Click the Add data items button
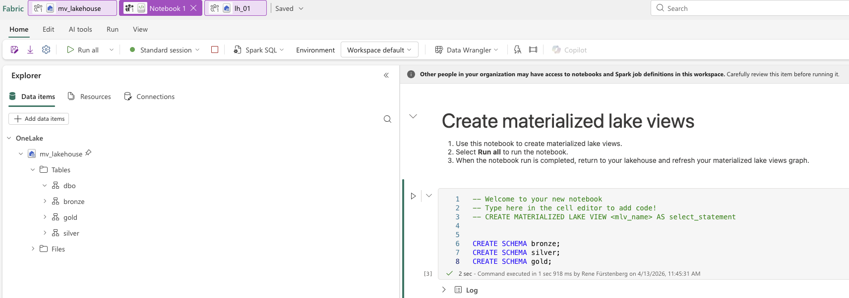Image resolution: width=849 pixels, height=298 pixels. 39,119
